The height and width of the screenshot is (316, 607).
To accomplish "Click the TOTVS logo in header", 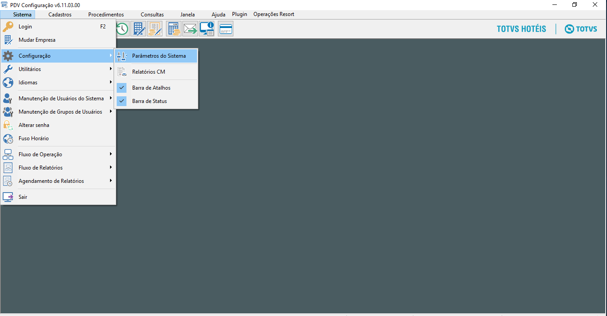I will pos(581,29).
